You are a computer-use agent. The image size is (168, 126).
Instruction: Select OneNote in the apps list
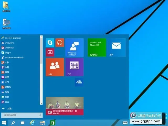point(9,48)
